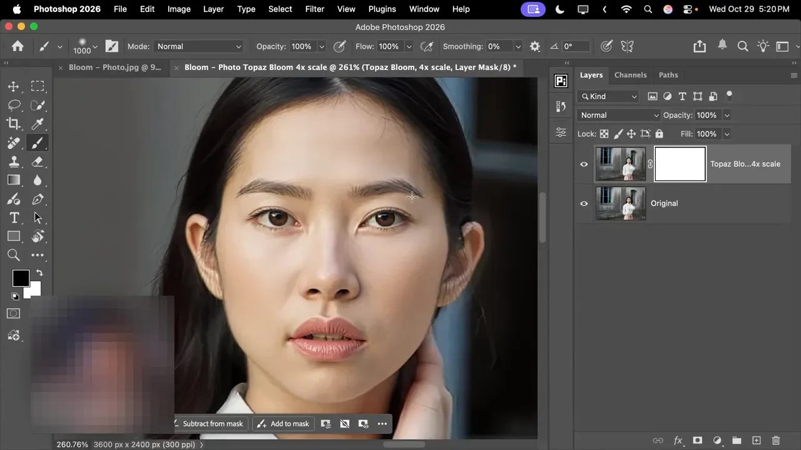Hide the Original layer
Image resolution: width=801 pixels, height=450 pixels.
(x=583, y=203)
